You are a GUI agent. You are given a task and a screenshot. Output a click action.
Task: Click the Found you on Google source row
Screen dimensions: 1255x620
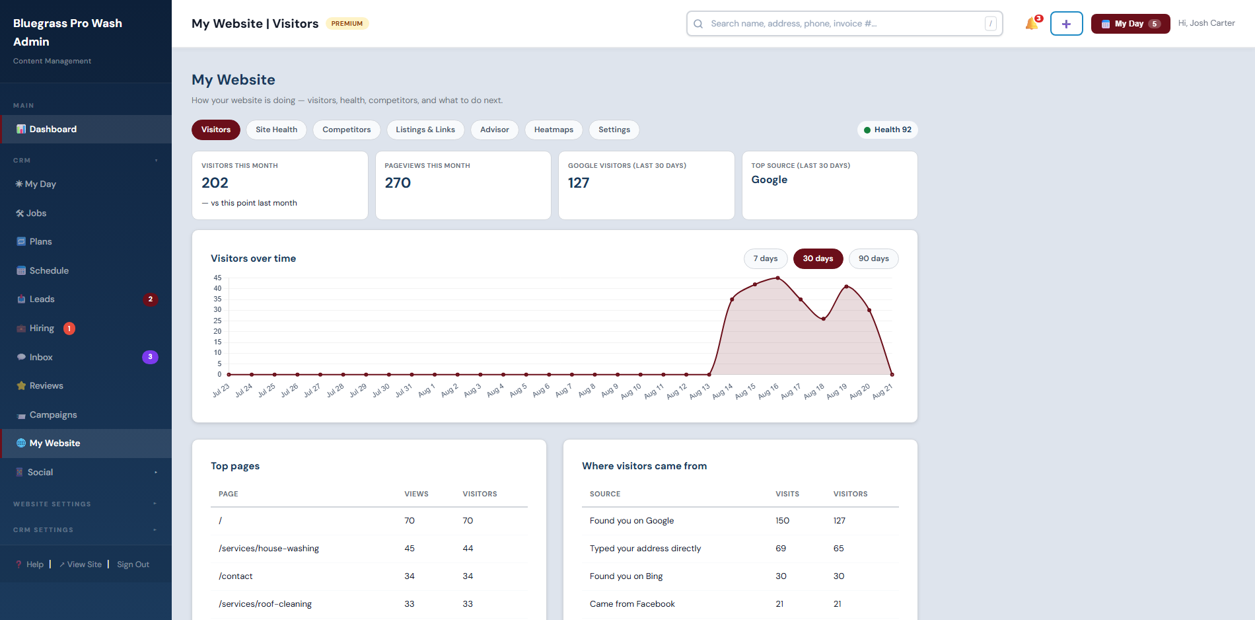[x=740, y=521]
